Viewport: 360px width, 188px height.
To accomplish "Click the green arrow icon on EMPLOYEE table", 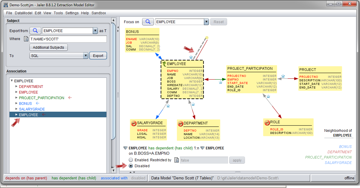I will (x=164, y=64).
